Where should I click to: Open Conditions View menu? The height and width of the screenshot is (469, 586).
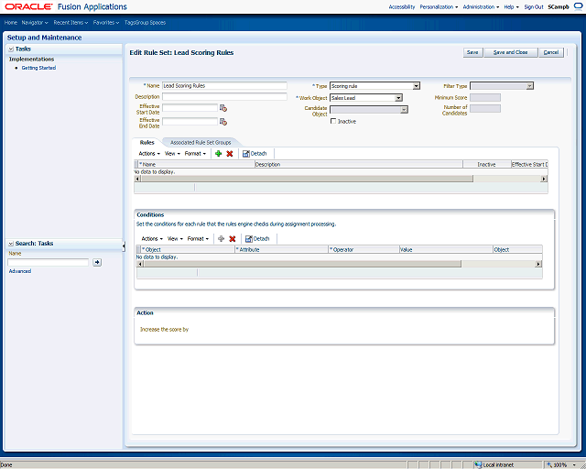tap(175, 238)
